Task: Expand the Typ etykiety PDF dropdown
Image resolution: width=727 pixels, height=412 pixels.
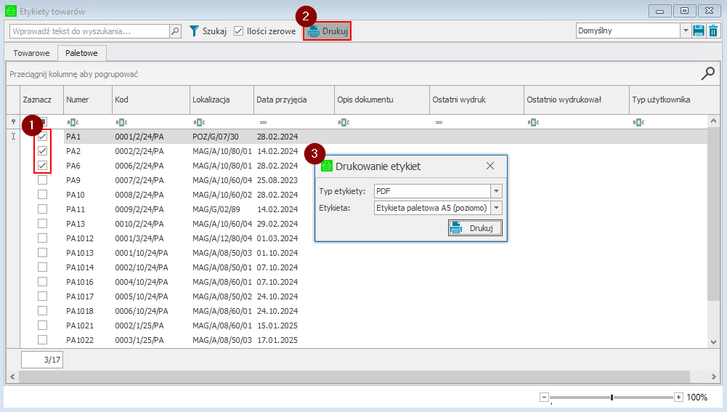Action: [497, 191]
